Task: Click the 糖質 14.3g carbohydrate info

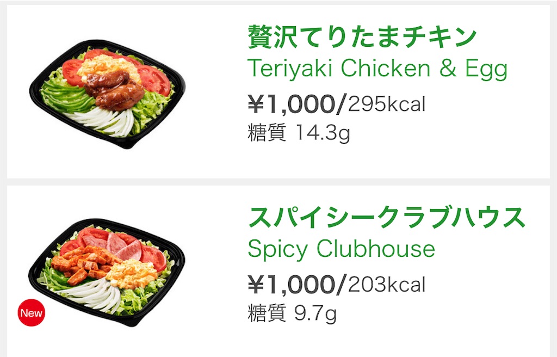Action: [299, 133]
